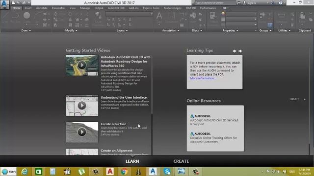The image size is (314, 176).
Task: Open Skype from the taskbar
Action: [x=167, y=172]
